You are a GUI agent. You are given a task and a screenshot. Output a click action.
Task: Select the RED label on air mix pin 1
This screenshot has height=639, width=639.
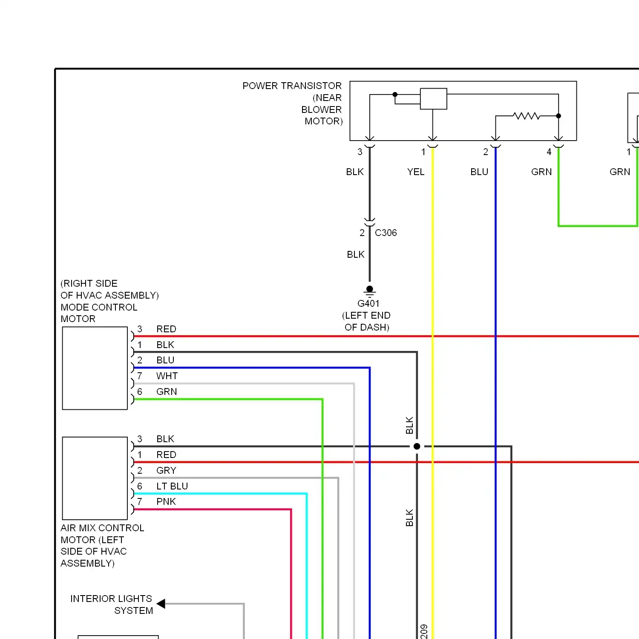click(x=166, y=455)
